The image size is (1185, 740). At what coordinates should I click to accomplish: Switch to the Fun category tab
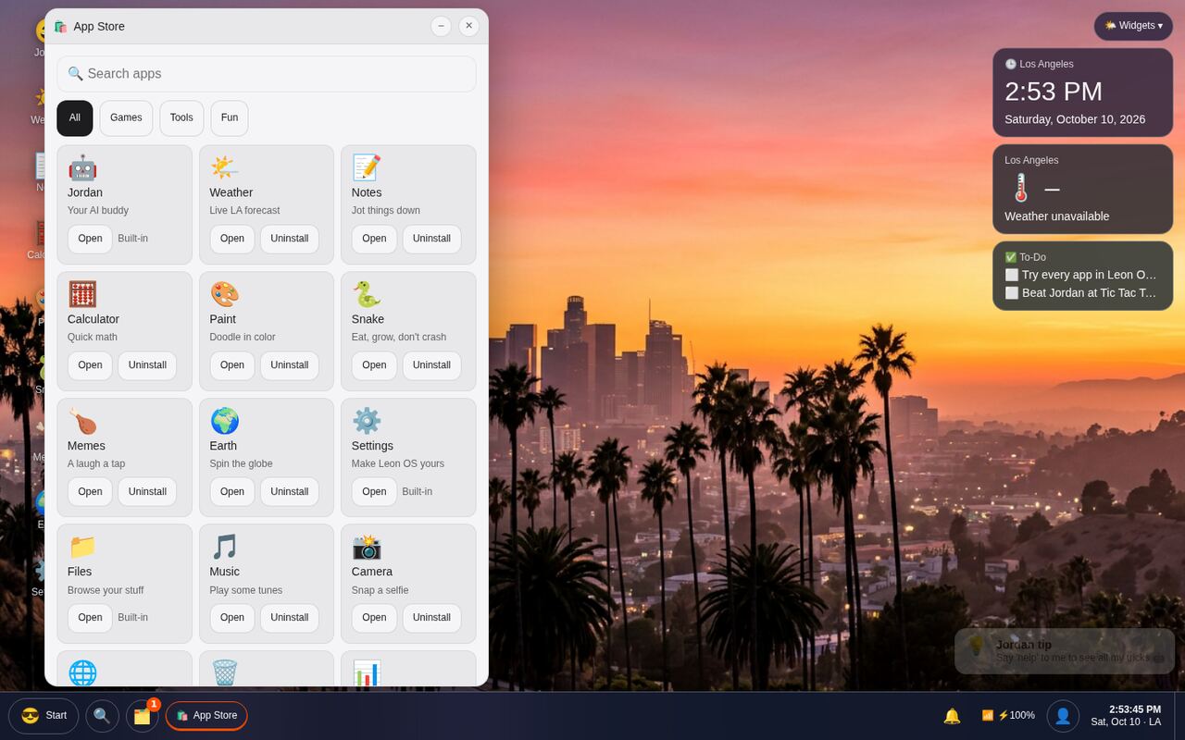coord(230,117)
